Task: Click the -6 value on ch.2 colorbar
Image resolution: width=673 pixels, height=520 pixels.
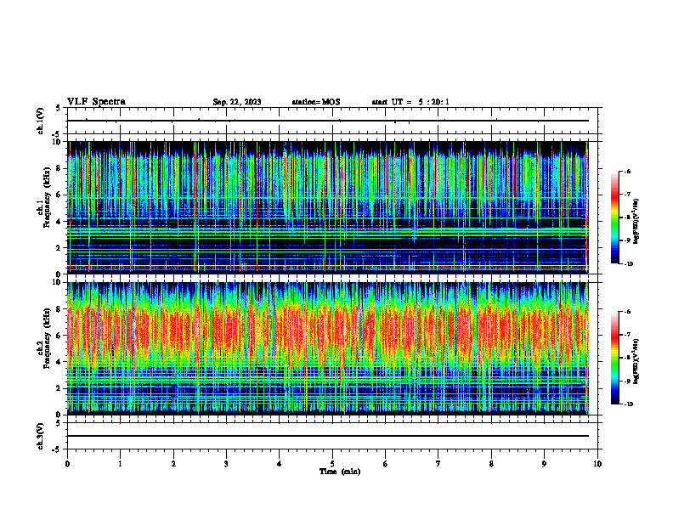Action: [628, 312]
